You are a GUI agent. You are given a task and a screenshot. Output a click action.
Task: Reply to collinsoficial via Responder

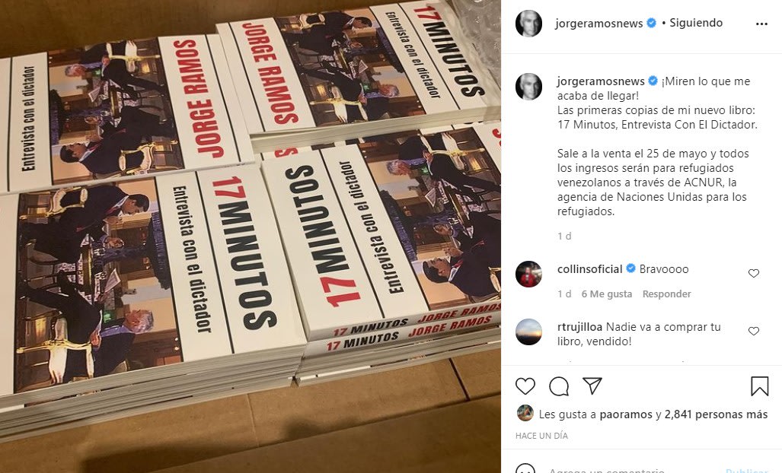point(666,294)
